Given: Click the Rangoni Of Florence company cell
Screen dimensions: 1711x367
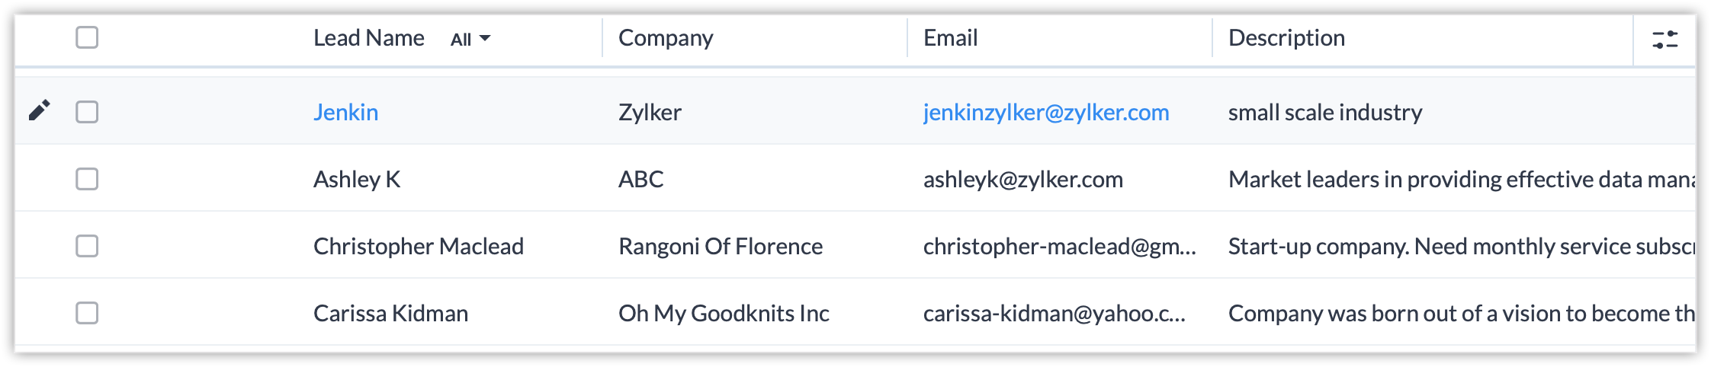Looking at the screenshot, I should click(720, 246).
